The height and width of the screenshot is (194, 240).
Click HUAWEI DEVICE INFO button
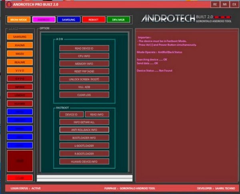coord(84,162)
